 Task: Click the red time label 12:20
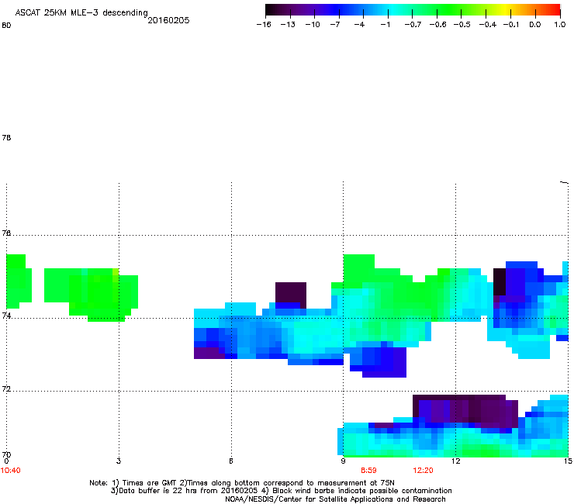423,471
